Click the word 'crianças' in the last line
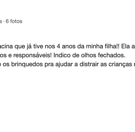This screenshot has height=132, width=135. click(x=120, y=65)
